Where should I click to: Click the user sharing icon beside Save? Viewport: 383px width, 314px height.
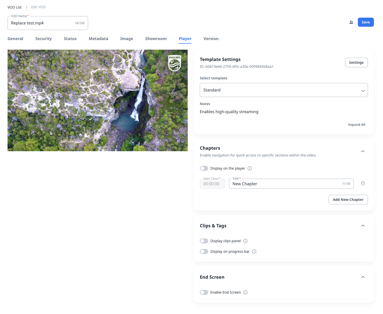351,22
